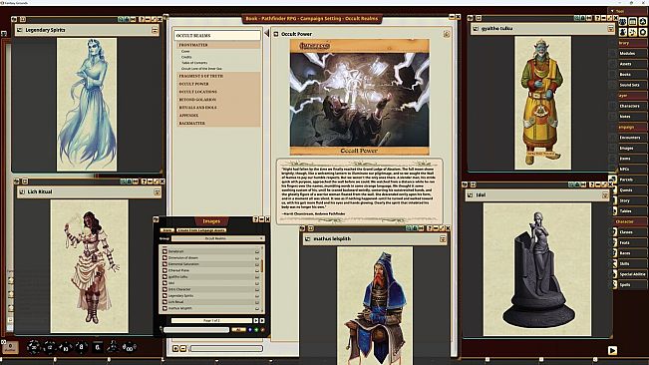Roll the d100 percentile die
The width and height of the screenshot is (649, 365).
130,347
